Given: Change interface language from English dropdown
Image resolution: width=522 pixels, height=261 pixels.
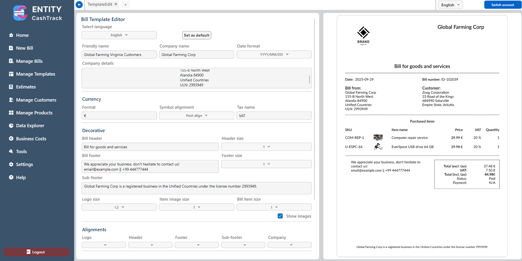Looking at the screenshot, I should coord(450,5).
